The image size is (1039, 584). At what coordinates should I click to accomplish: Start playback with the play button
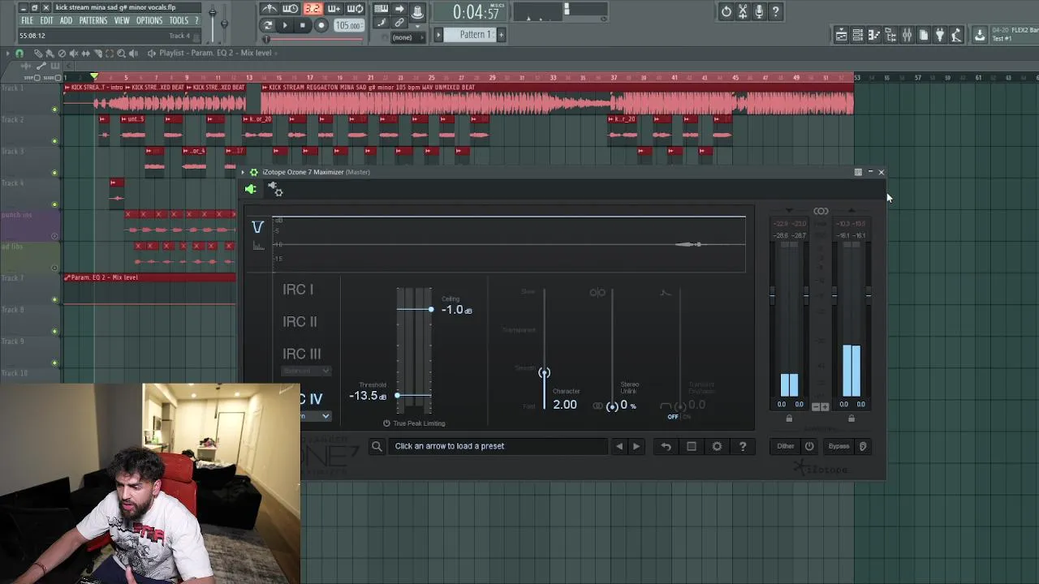point(284,25)
